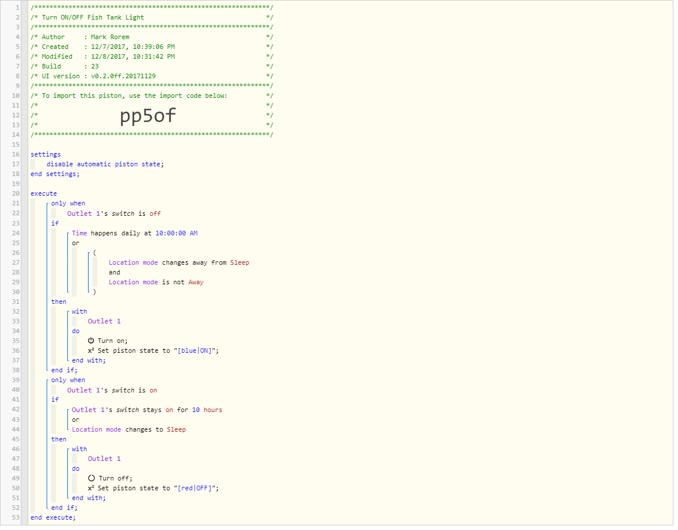Click the 'settings' keyword line
Image resolution: width=678 pixels, height=530 pixels.
click(x=45, y=154)
